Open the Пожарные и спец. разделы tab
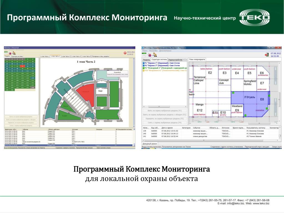Image resolution: width=284 pixels, height=213 pixels. [x=100, y=56]
